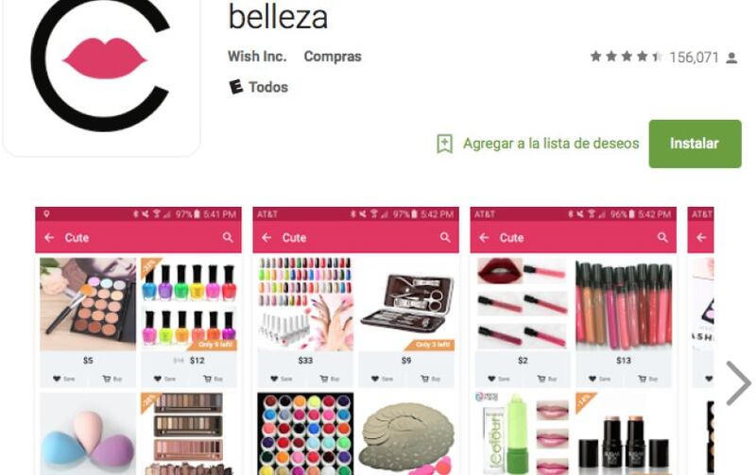This screenshot has height=475, width=756.
Task: Click back arrow in second screenshot
Action: tap(266, 238)
